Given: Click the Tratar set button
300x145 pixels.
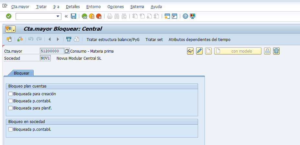Looking at the screenshot, I should click(154, 39).
